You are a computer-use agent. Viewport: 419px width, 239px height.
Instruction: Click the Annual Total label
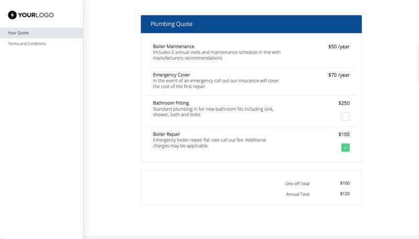[x=297, y=194]
